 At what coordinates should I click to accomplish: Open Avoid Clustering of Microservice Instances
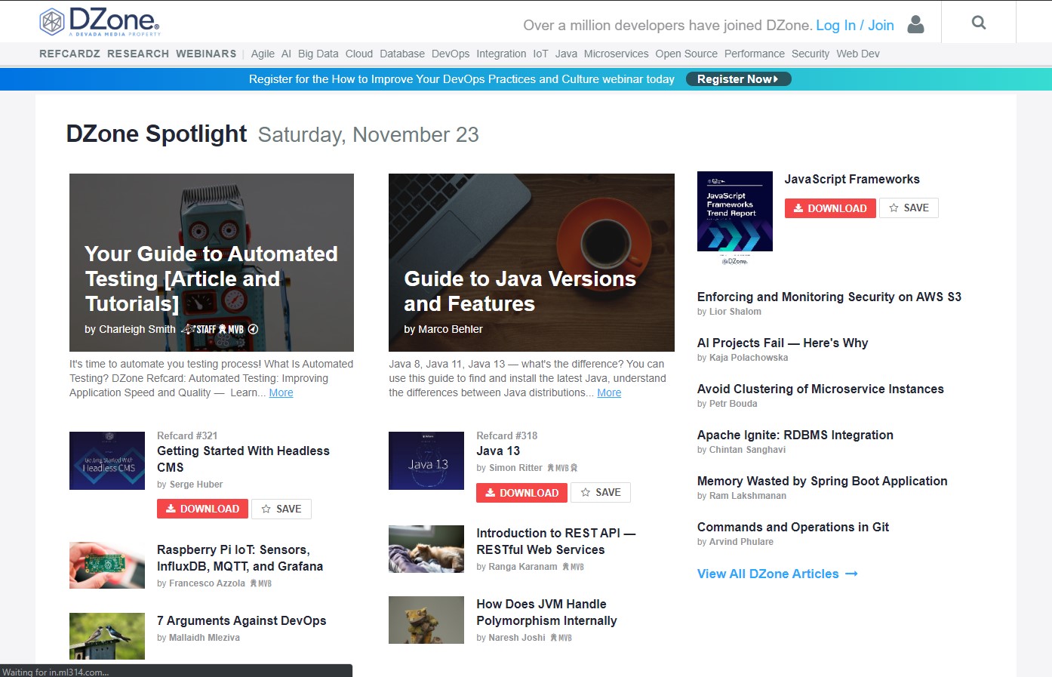coord(820,389)
